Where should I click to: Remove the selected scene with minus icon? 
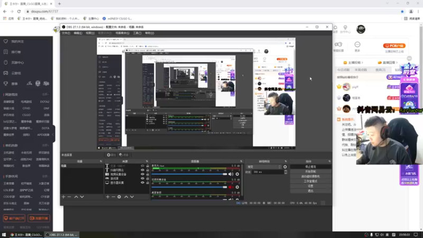point(69,197)
